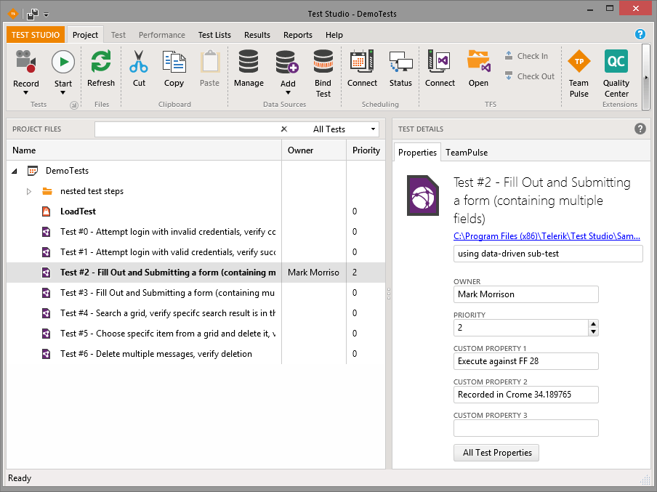Expand the Start dropdown arrow
The height and width of the screenshot is (492, 657).
[63, 93]
